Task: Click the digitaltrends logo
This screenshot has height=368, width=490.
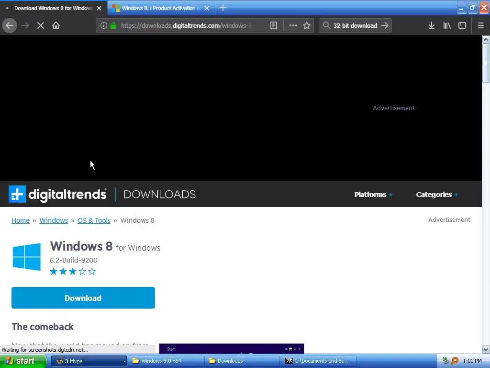Action: (x=57, y=195)
